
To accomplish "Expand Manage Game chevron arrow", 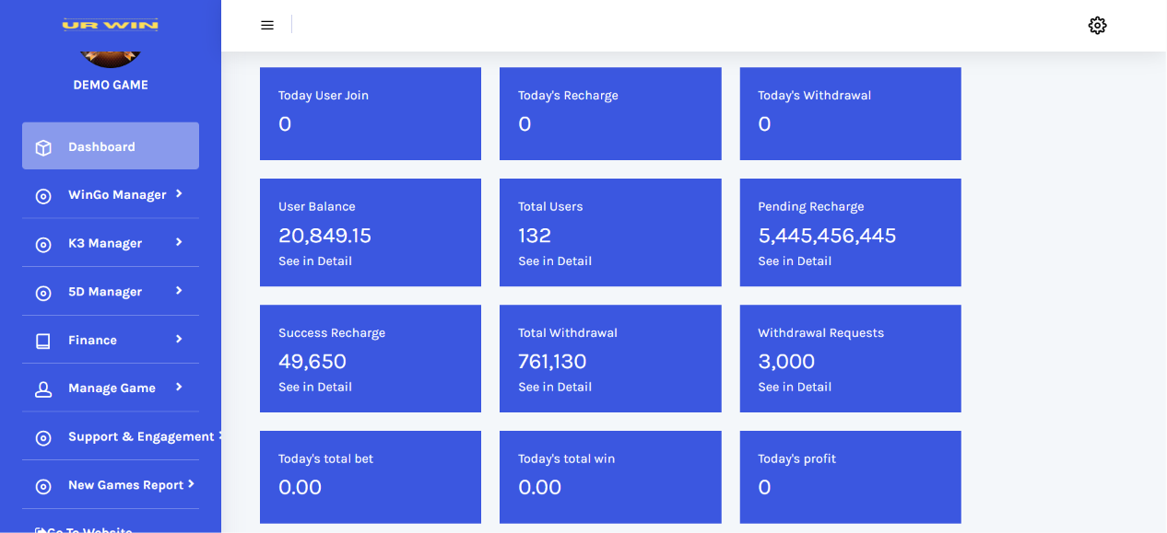I will click(x=179, y=387).
